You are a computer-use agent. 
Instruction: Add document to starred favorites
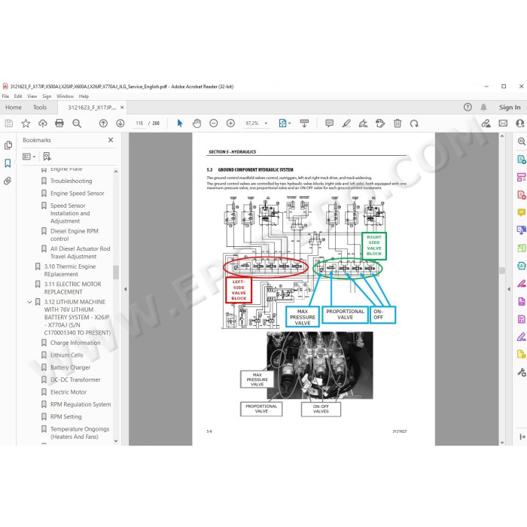click(x=26, y=123)
